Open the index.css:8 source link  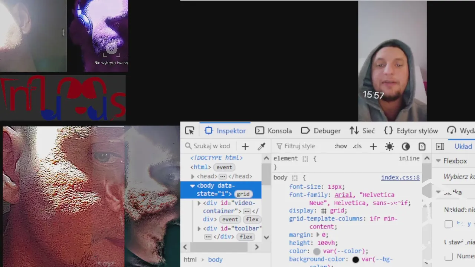coord(400,178)
